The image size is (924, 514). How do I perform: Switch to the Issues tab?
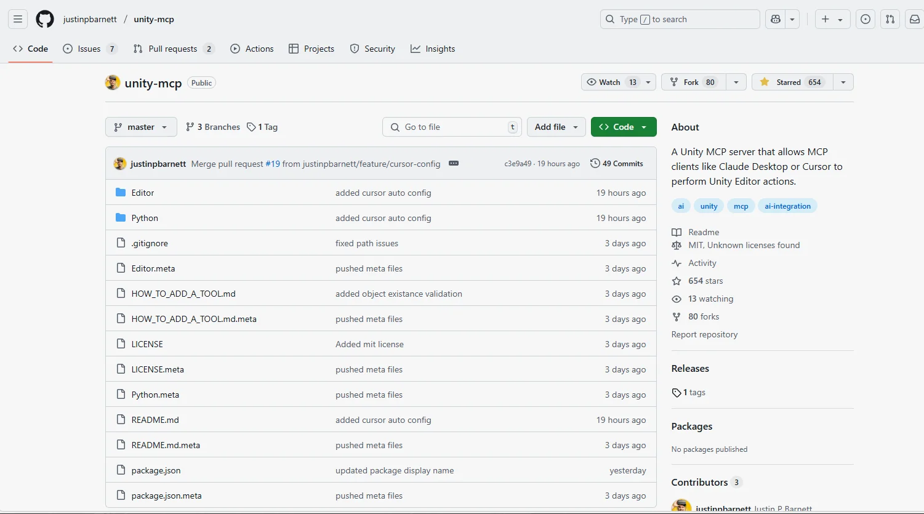[x=90, y=49]
